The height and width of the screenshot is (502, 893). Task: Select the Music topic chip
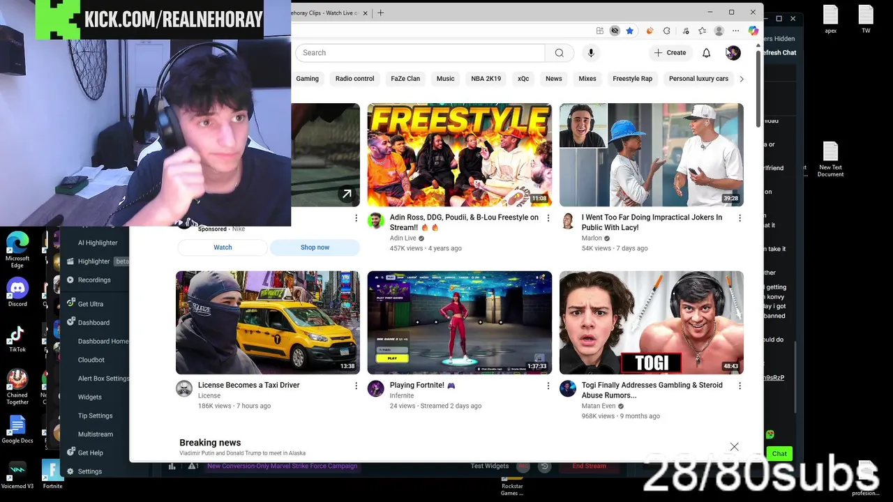[445, 79]
